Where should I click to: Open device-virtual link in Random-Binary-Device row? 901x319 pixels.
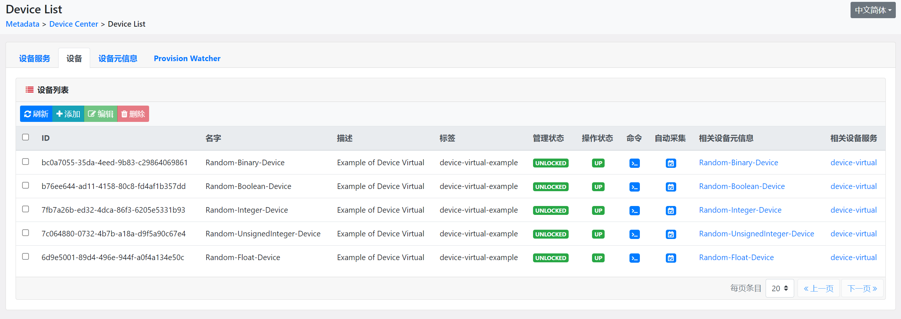click(854, 163)
